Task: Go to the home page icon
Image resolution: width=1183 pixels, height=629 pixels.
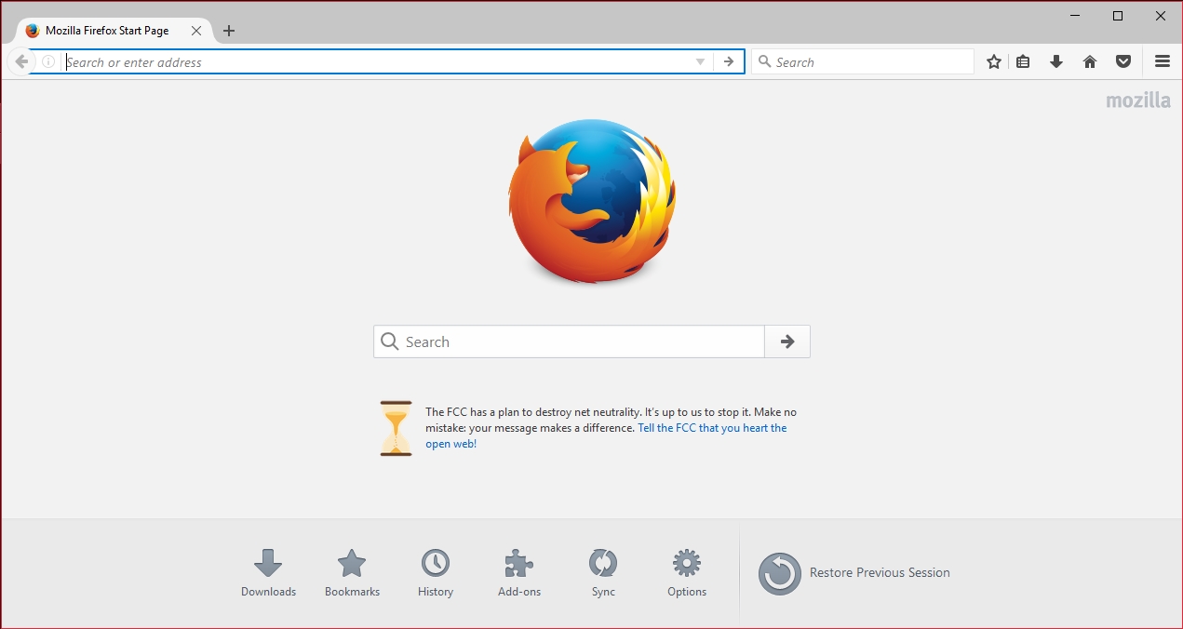Action: click(x=1090, y=61)
